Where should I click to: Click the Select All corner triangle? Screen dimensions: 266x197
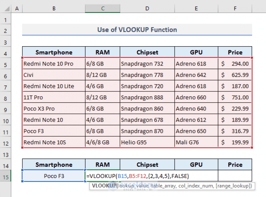click(x=7, y=9)
